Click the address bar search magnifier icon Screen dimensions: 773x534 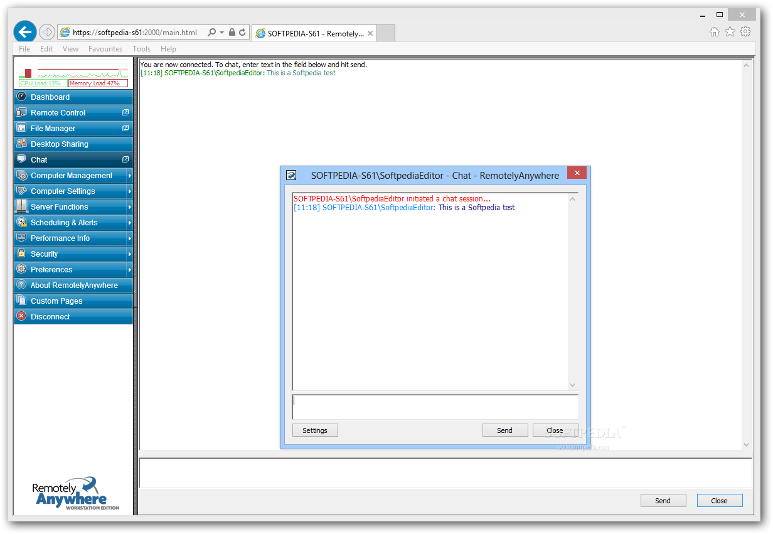212,32
